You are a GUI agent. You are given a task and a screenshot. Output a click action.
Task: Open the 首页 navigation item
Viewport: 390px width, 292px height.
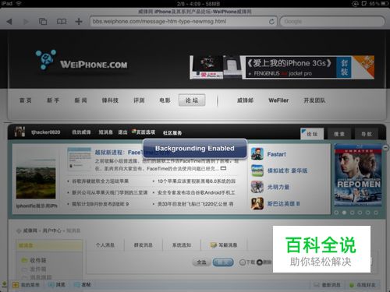point(26,100)
